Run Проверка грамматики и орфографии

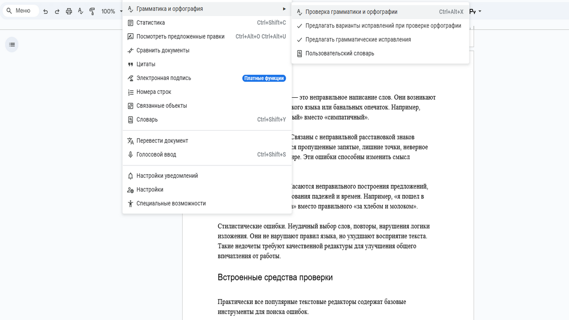(x=351, y=12)
